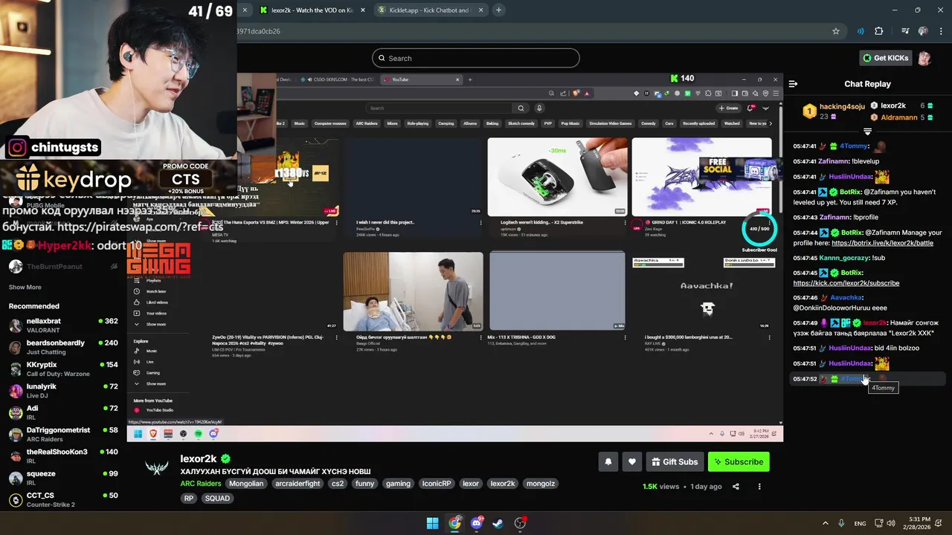Viewport: 952px width, 535px height.
Task: Open KKryptix recommended channel
Action: tap(63, 369)
